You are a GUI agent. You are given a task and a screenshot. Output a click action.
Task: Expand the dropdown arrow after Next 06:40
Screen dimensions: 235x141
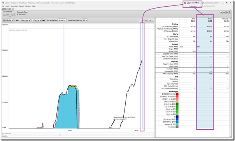click(219, 3)
